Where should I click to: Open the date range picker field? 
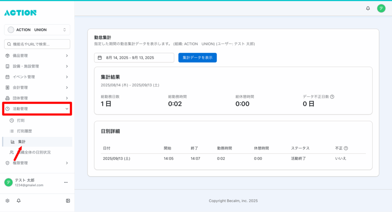tap(134, 58)
